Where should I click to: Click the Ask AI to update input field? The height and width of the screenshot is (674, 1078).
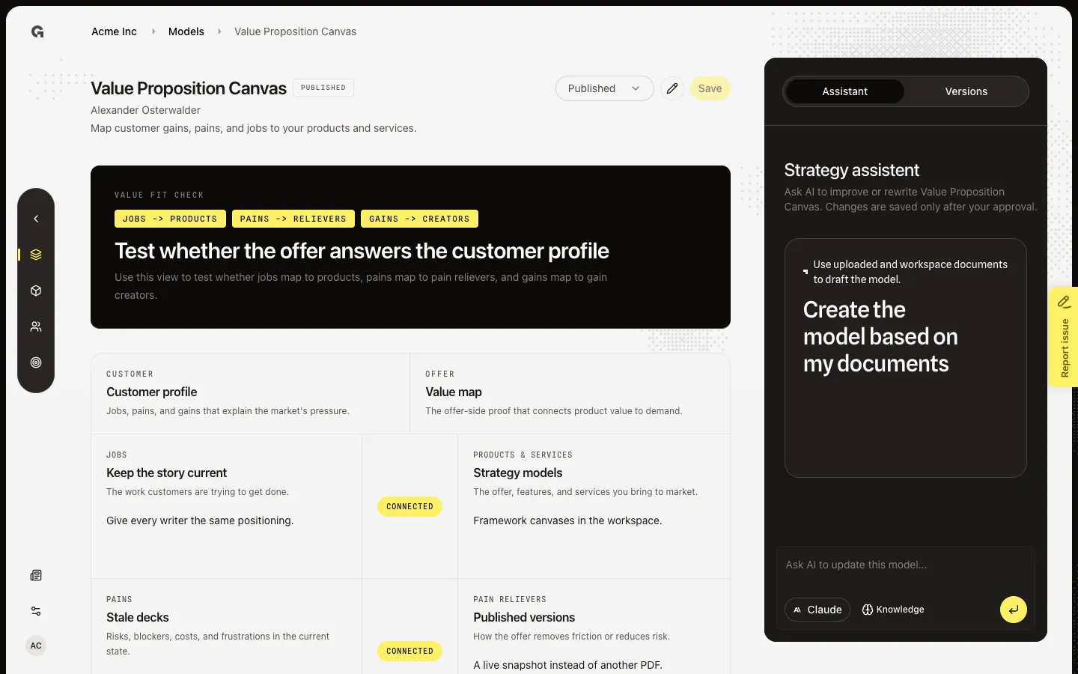click(x=905, y=565)
